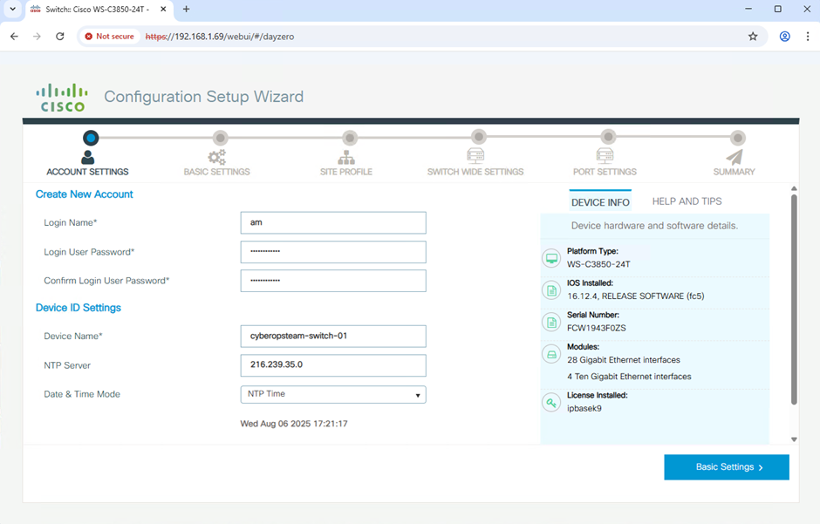
Task: Click the Configuration Setup Wizard title
Action: (203, 97)
